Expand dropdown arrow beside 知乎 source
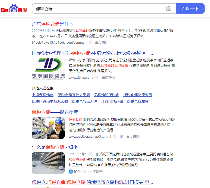The image size is (210, 188). click(x=84, y=172)
